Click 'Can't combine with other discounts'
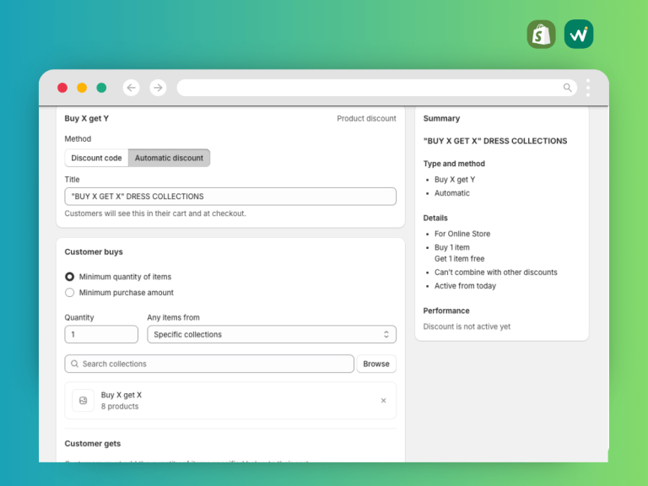The width and height of the screenshot is (648, 486). [495, 273]
